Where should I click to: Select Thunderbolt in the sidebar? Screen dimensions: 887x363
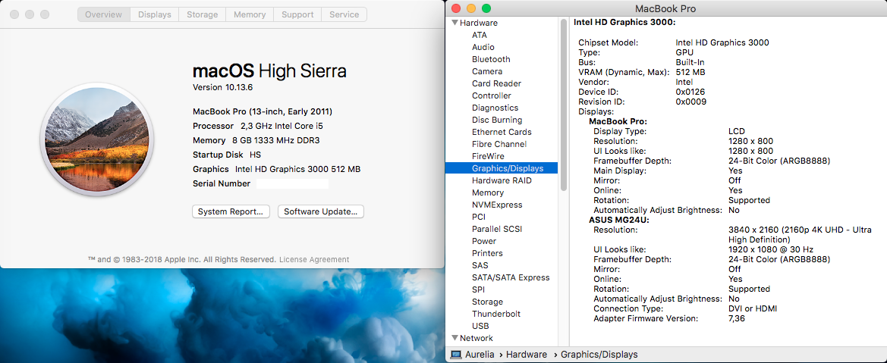tap(496, 314)
